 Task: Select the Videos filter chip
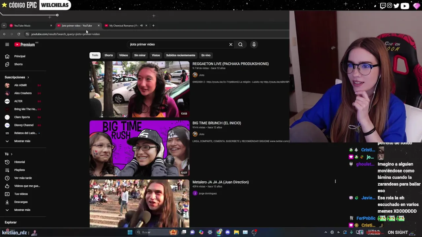(123, 55)
